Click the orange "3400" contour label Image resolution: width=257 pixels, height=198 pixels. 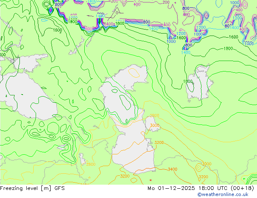[x=172, y=169]
